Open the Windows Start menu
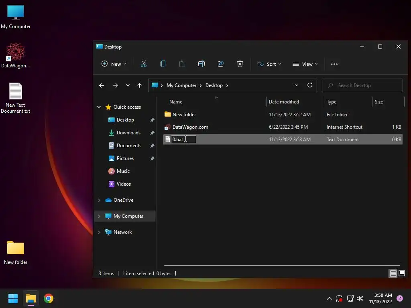 click(x=13, y=298)
